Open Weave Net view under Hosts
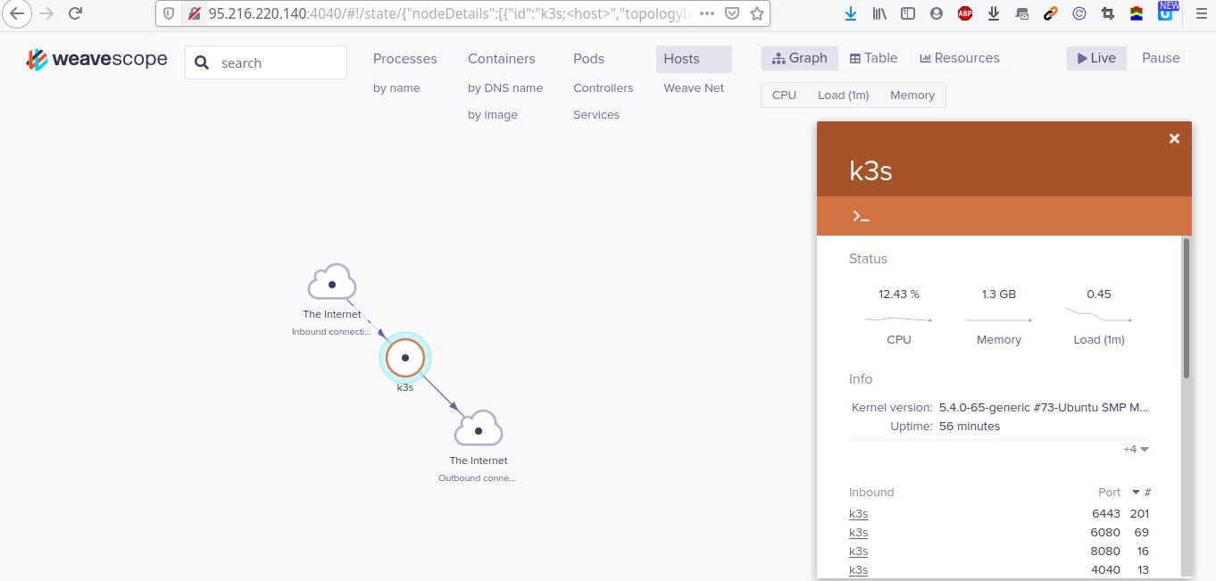1216x581 pixels. pyautogui.click(x=694, y=88)
